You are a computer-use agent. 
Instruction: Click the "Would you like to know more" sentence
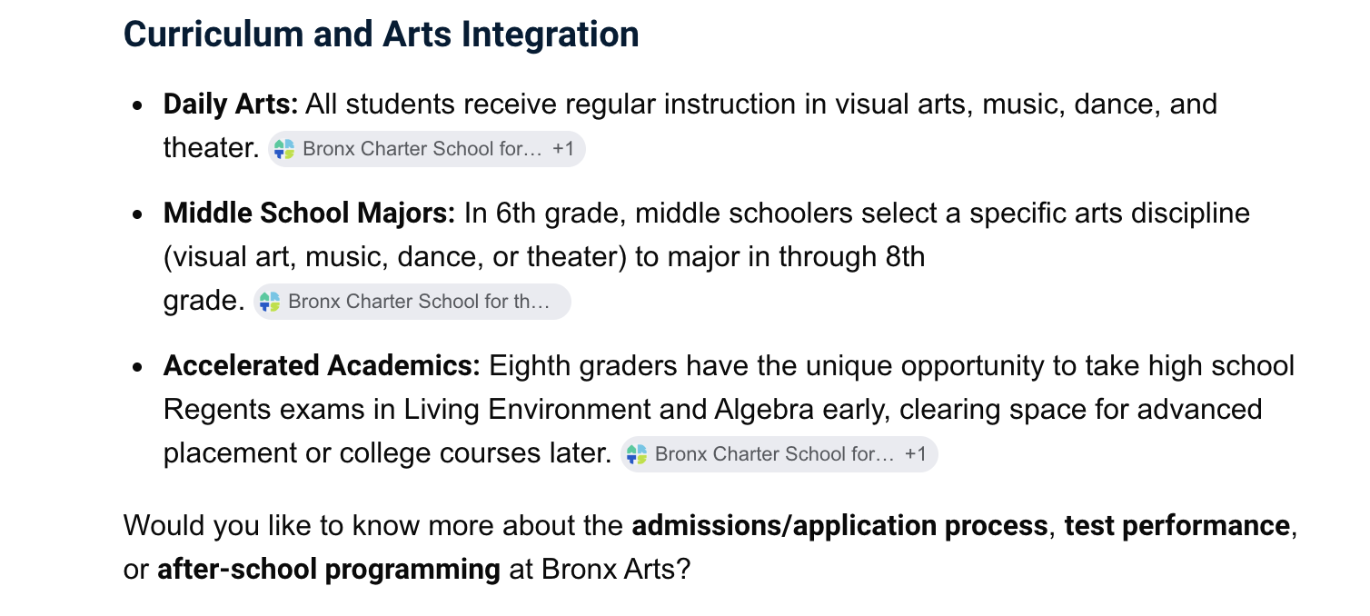click(710, 549)
